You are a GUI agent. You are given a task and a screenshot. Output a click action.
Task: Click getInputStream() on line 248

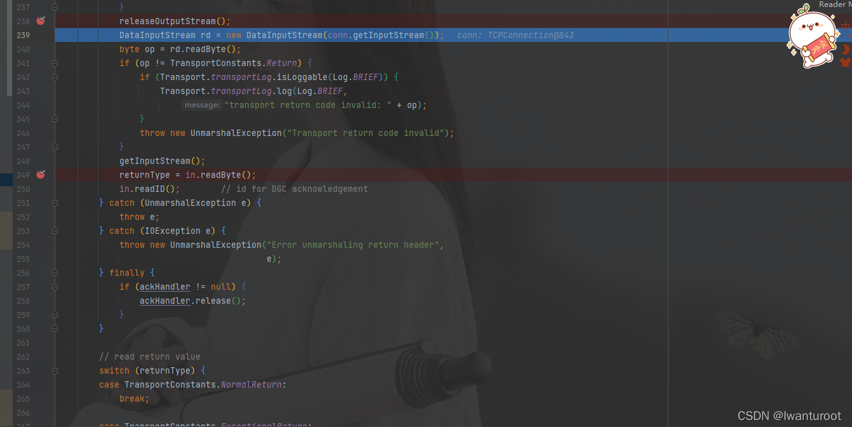click(160, 161)
